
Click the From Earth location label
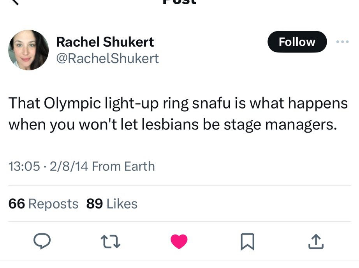[x=123, y=166]
